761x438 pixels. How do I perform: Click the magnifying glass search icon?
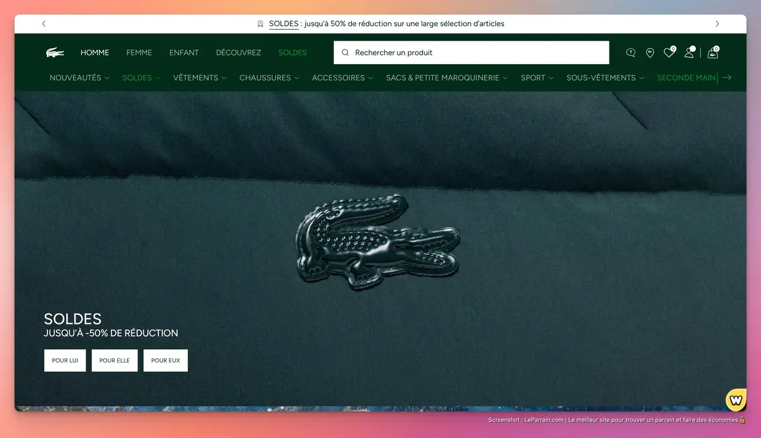pyautogui.click(x=345, y=53)
